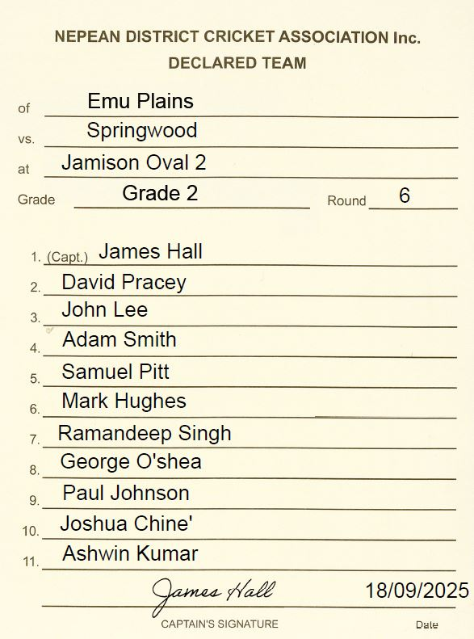Click player 6 Mark Hughes
Viewport: 474px width, 639px height.
click(x=124, y=401)
